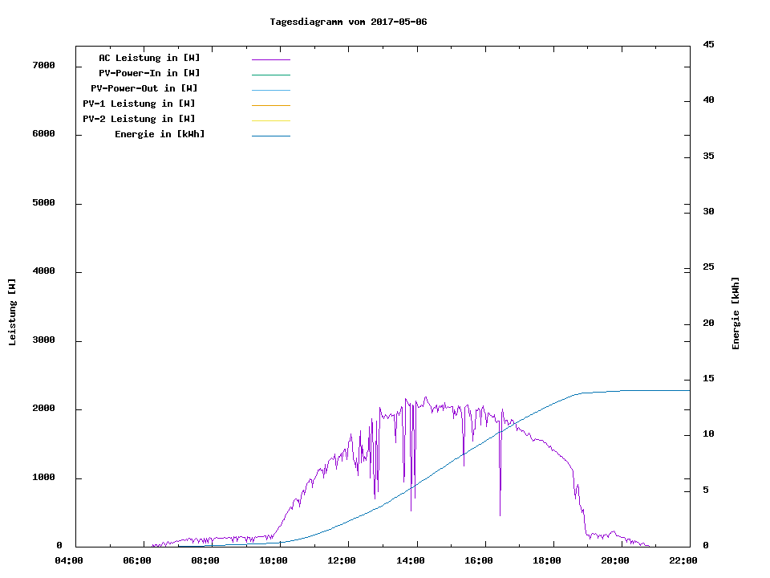Click the Energie in [kWh] legend label
This screenshot has width=770, height=578.
click(x=160, y=134)
